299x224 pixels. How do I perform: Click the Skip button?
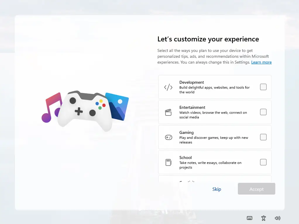216,189
